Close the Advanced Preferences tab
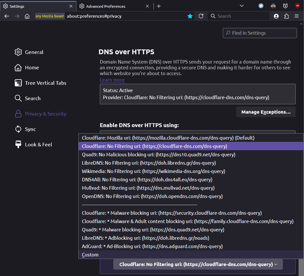This screenshot has height=276, width=304. tap(147, 6)
